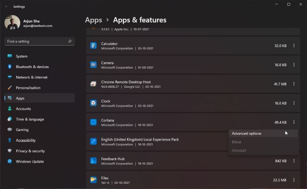Viewport: 307px width, 189px height.
Task: Go to Network & internet settings
Action: 39,77
